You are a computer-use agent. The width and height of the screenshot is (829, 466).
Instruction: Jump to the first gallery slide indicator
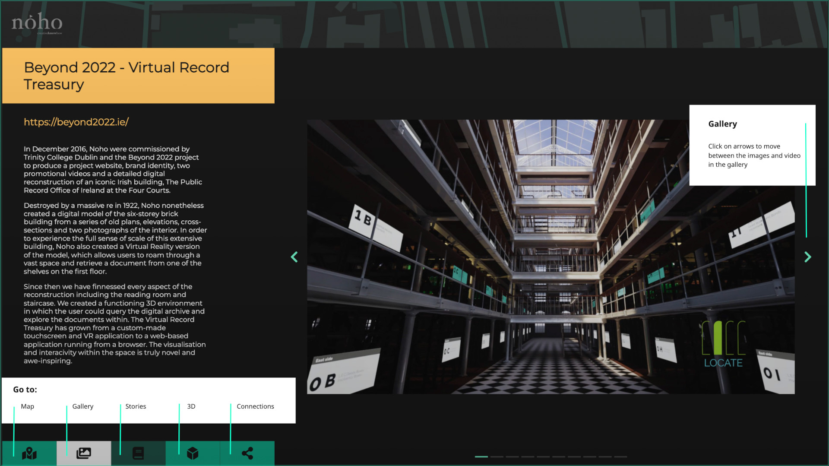[x=481, y=456]
